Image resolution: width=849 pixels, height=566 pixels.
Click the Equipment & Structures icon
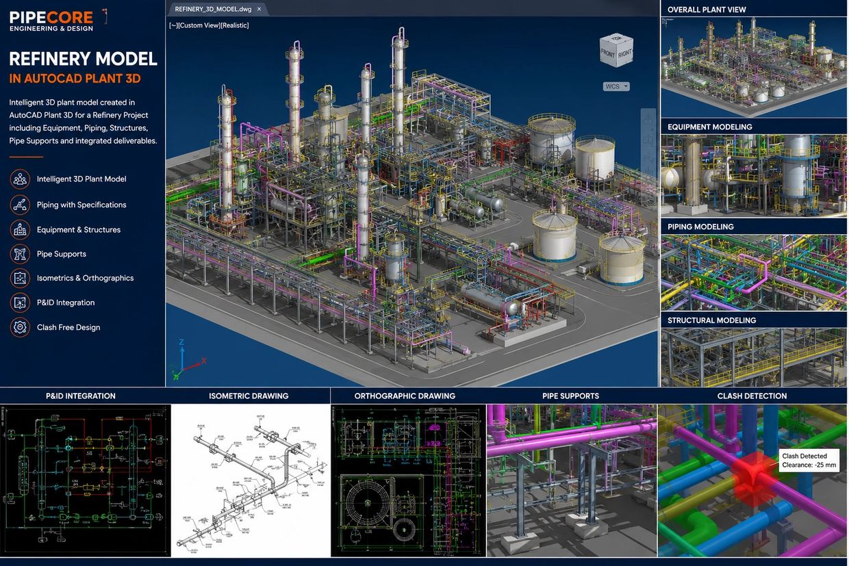point(20,230)
